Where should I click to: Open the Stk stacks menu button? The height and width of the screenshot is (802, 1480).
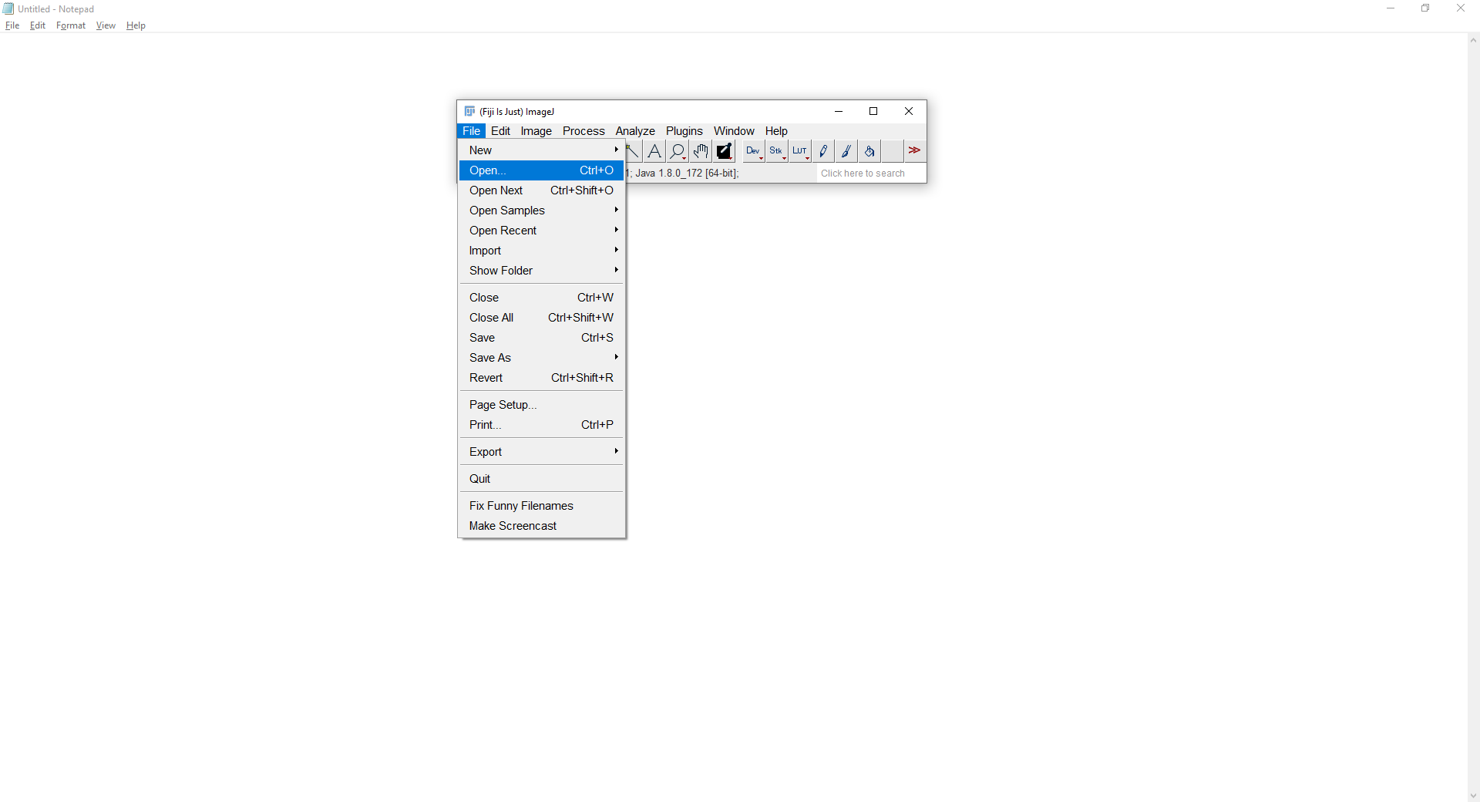coord(776,151)
